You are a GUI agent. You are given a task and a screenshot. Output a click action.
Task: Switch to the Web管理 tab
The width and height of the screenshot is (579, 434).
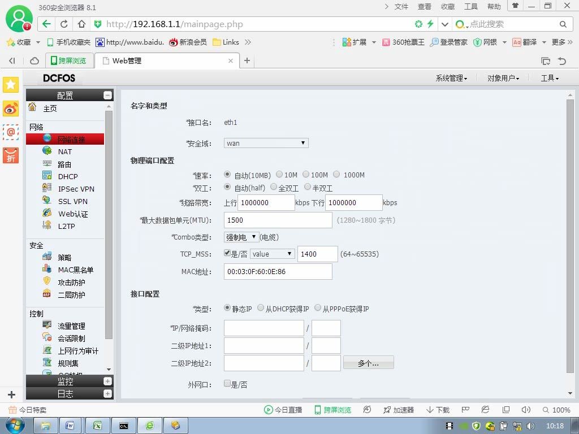[167, 61]
